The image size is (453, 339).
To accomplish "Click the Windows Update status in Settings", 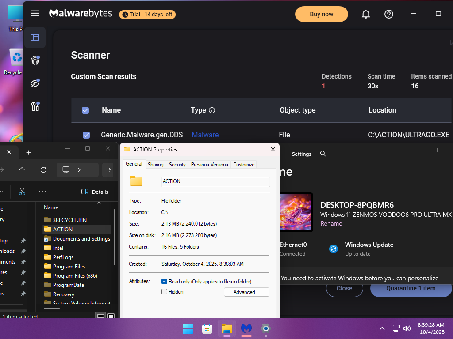I will [361, 249].
